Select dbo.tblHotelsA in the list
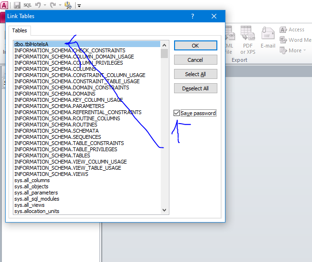312x262 pixels. point(87,44)
